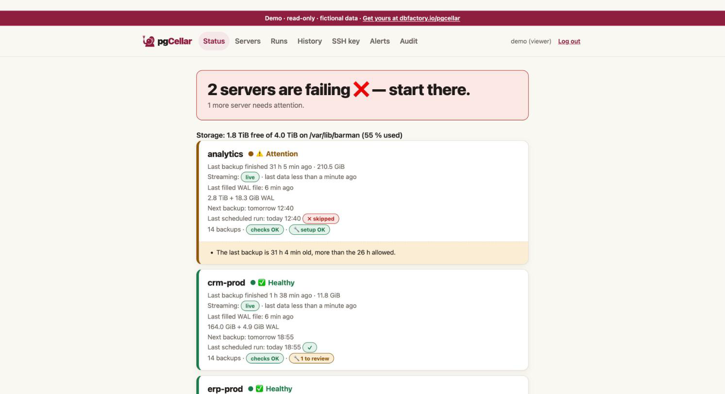Click analytics checks OK badge
This screenshot has height=394, width=725.
point(265,230)
